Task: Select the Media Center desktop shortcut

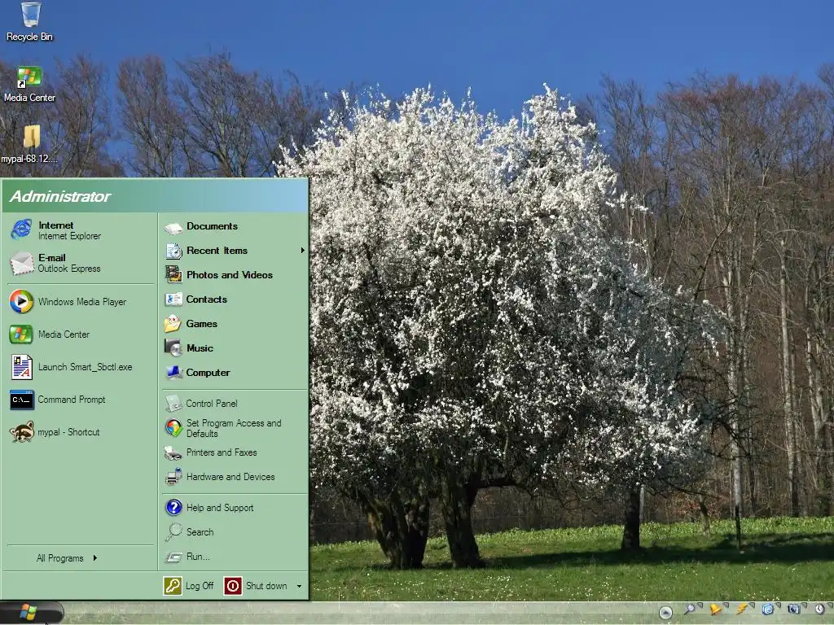Action: [30, 85]
